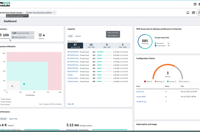This screenshot has width=200, height=132.
Task: Click the Name column header
Action: coord(138,86)
